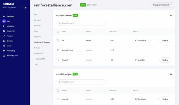Click the Kinsta DNS icon
This screenshot has height=105, width=179.
[x=4, y=31]
